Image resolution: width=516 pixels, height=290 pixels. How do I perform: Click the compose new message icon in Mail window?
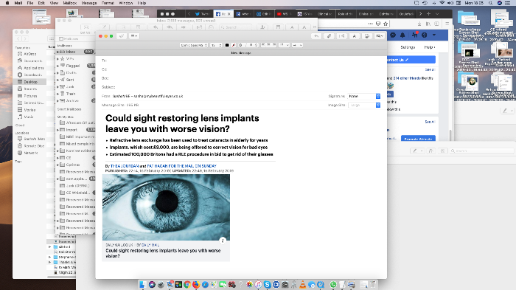105,27
